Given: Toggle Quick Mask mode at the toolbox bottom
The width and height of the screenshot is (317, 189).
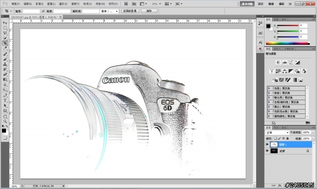Looking at the screenshot, I should 5,138.
